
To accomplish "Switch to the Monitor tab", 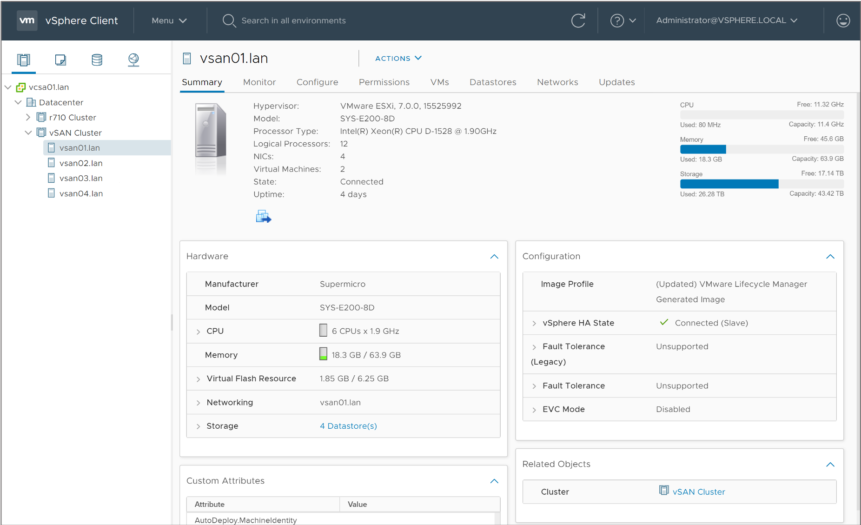I will pos(259,82).
